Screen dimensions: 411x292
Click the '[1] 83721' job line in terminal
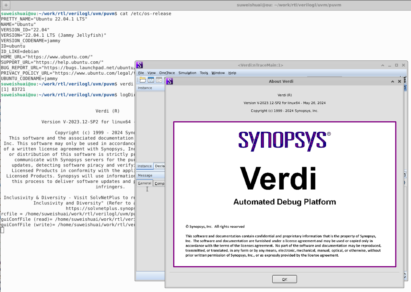tap(13, 89)
